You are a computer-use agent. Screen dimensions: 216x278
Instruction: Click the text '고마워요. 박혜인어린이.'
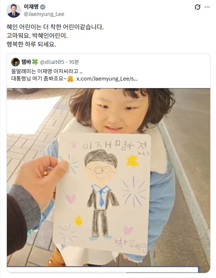37,36
